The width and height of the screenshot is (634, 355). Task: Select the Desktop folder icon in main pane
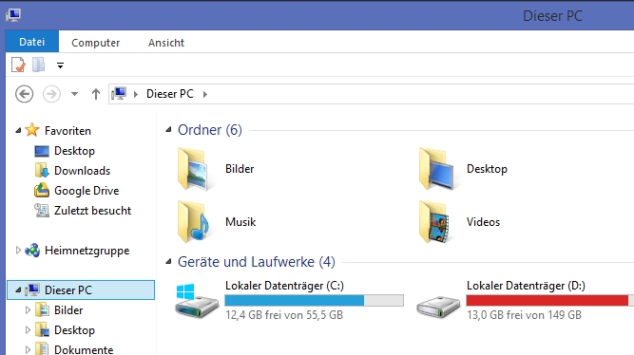click(x=436, y=169)
